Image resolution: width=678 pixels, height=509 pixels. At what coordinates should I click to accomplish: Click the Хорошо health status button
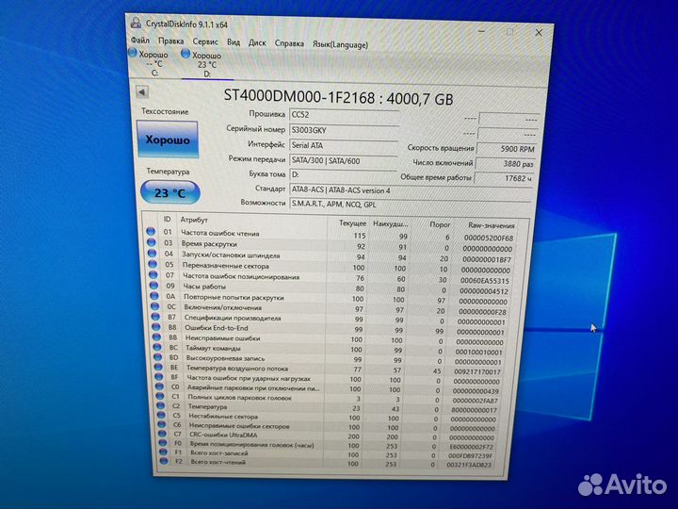click(x=168, y=140)
